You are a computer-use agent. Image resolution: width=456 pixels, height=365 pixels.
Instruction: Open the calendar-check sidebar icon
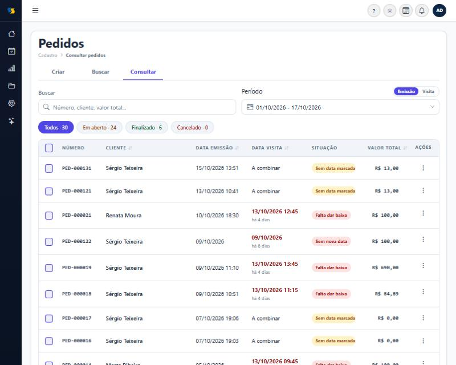pos(11,51)
